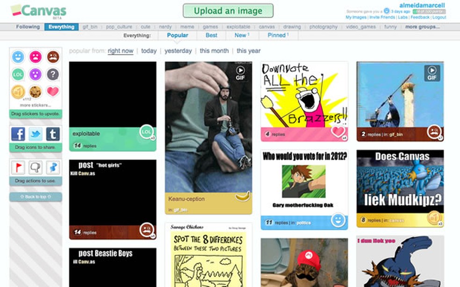Click Invite Friends link

(382, 17)
